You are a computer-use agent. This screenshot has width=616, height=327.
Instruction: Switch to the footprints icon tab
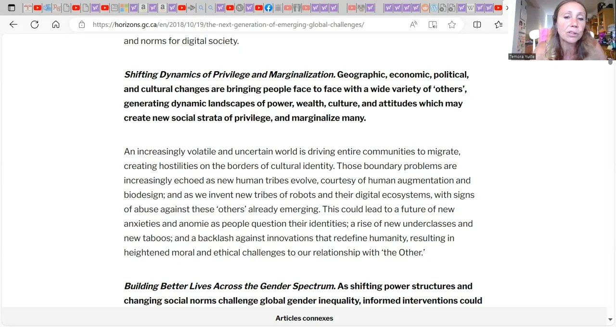pos(297,8)
